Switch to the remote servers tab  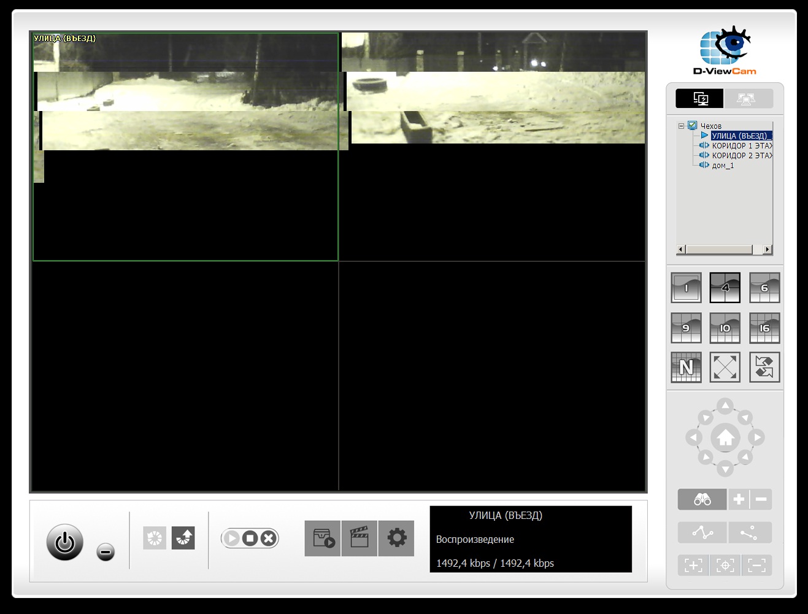pos(748,99)
